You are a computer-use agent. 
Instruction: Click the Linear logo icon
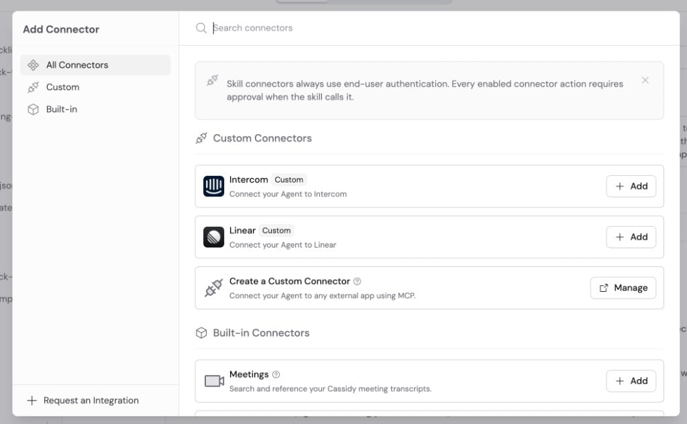tap(214, 237)
